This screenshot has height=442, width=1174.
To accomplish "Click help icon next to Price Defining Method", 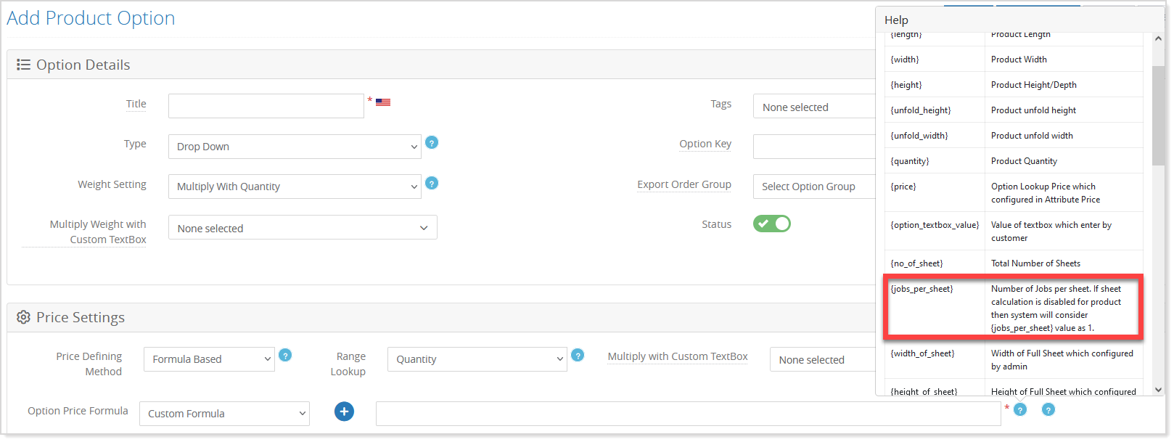I will click(x=286, y=356).
